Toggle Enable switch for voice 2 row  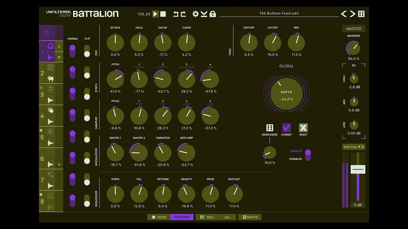pyautogui.click(x=72, y=73)
